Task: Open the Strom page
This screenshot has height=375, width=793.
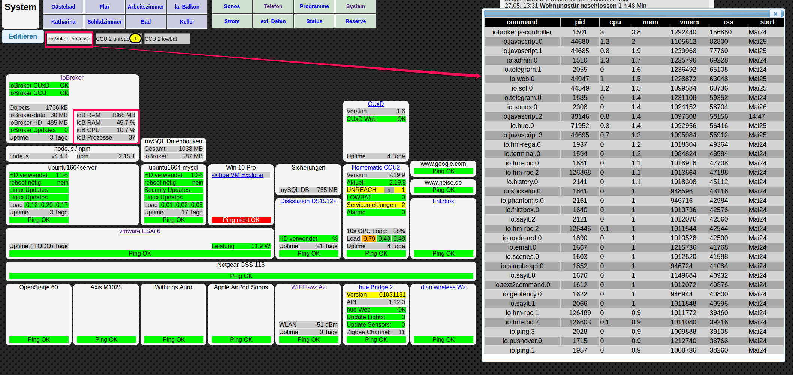Action: (232, 21)
